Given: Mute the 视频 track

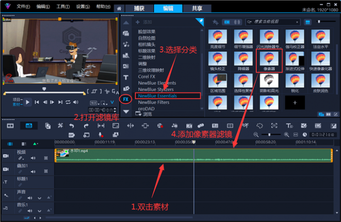Looking at the screenshot, I should (33, 158).
